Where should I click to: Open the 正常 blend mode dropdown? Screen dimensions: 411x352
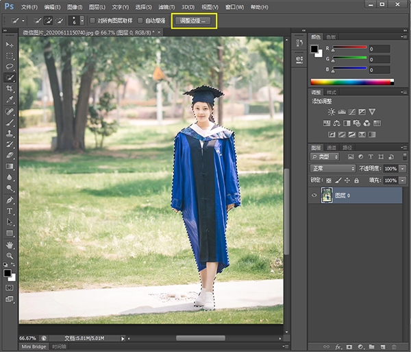(x=334, y=168)
